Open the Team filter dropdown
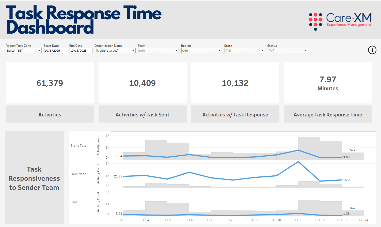This screenshot has width=381, height=227. point(158,51)
